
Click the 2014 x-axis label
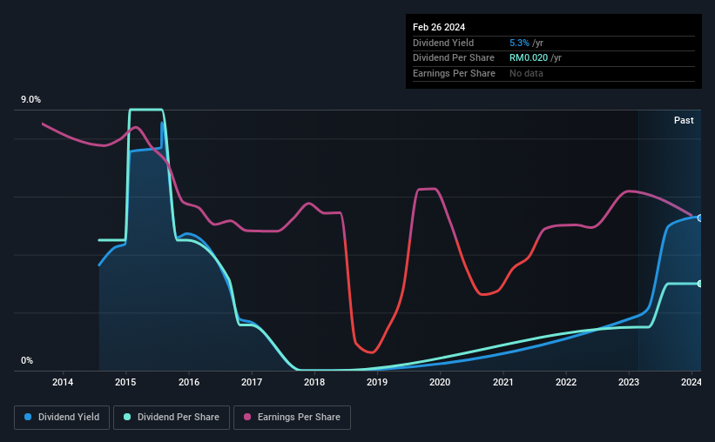pos(63,382)
